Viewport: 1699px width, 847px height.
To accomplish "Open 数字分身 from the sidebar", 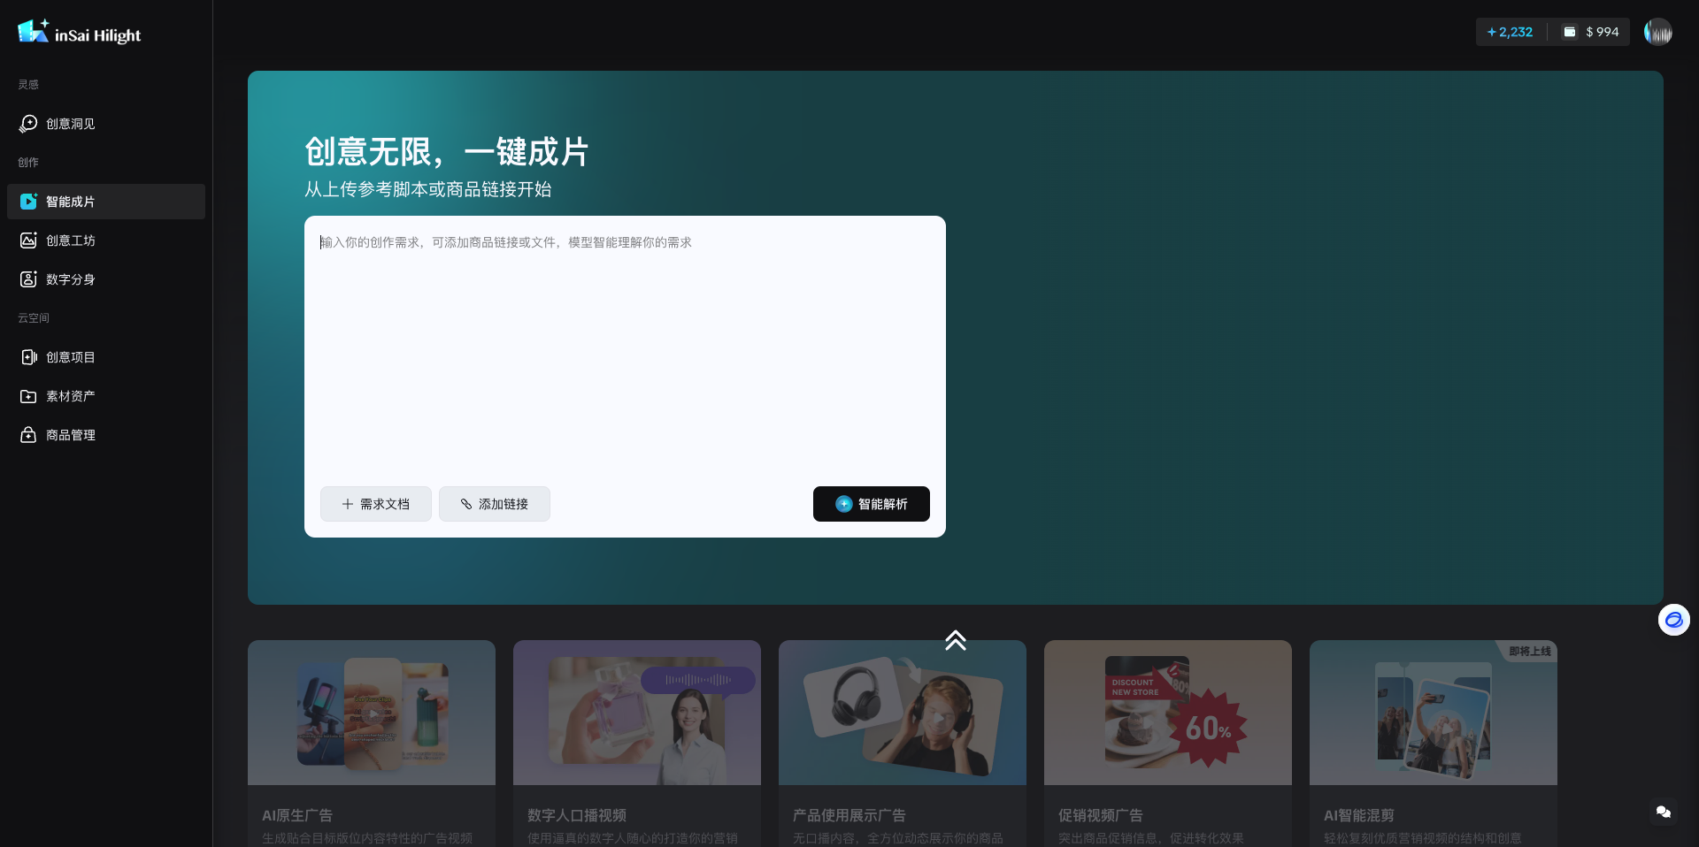I will pyautogui.click(x=106, y=279).
